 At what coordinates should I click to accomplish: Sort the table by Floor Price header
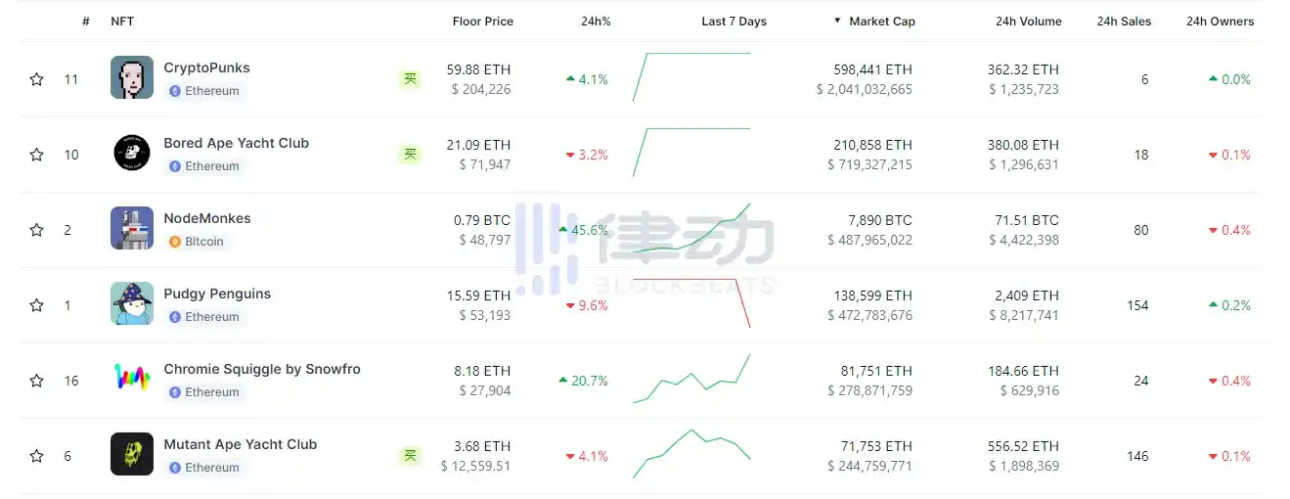482,22
